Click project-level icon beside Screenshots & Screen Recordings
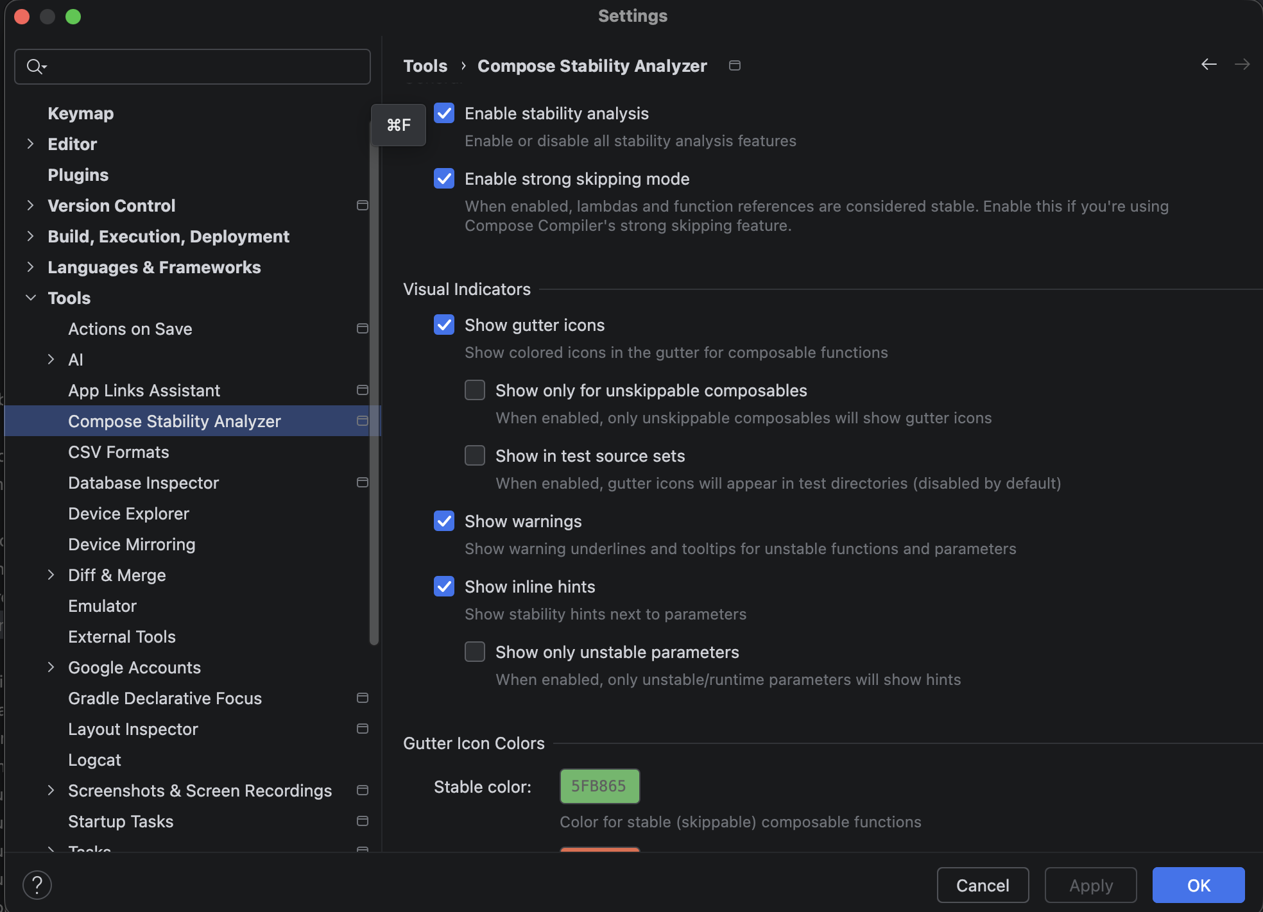The width and height of the screenshot is (1263, 912). coord(363,790)
